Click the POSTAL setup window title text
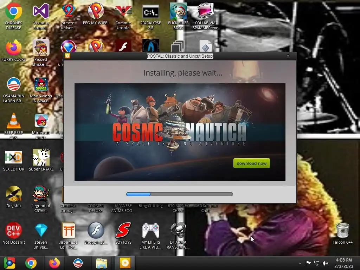The image size is (360, 270). pyautogui.click(x=180, y=56)
